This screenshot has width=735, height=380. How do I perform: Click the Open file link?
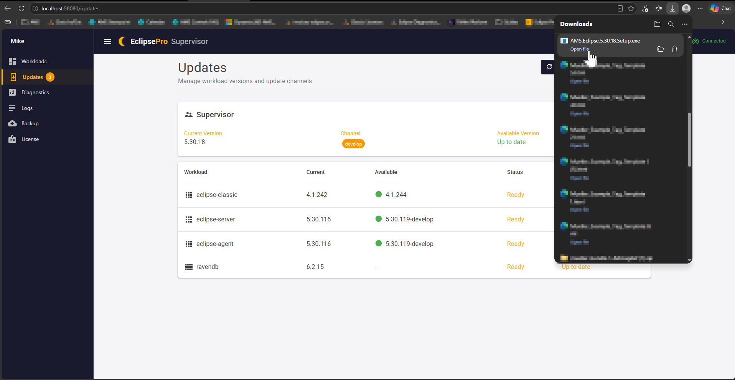579,49
